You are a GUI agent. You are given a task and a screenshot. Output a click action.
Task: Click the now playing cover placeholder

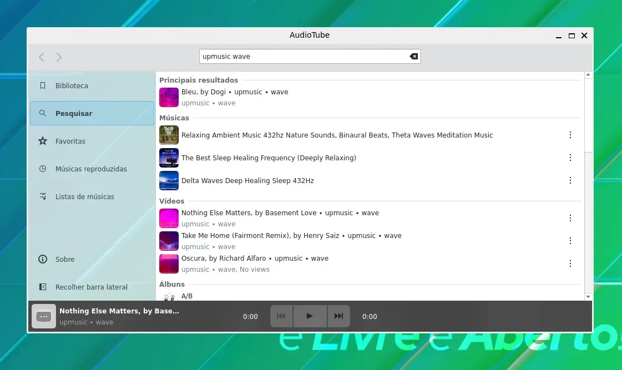pyautogui.click(x=44, y=316)
